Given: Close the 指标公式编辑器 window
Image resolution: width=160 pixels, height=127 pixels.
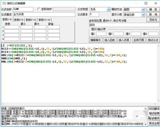Looking at the screenshot, I should click(156, 3).
